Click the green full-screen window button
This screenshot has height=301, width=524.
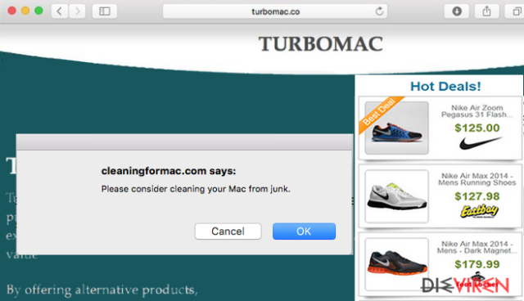(38, 11)
